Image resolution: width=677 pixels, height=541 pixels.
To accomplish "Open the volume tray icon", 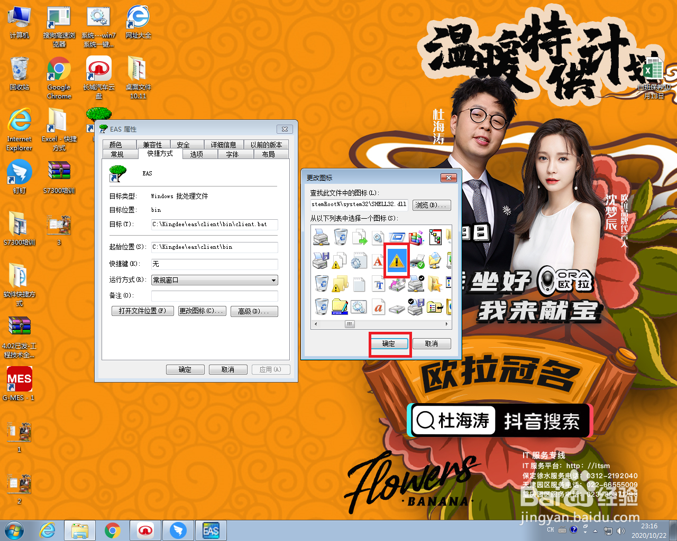I will tap(620, 530).
